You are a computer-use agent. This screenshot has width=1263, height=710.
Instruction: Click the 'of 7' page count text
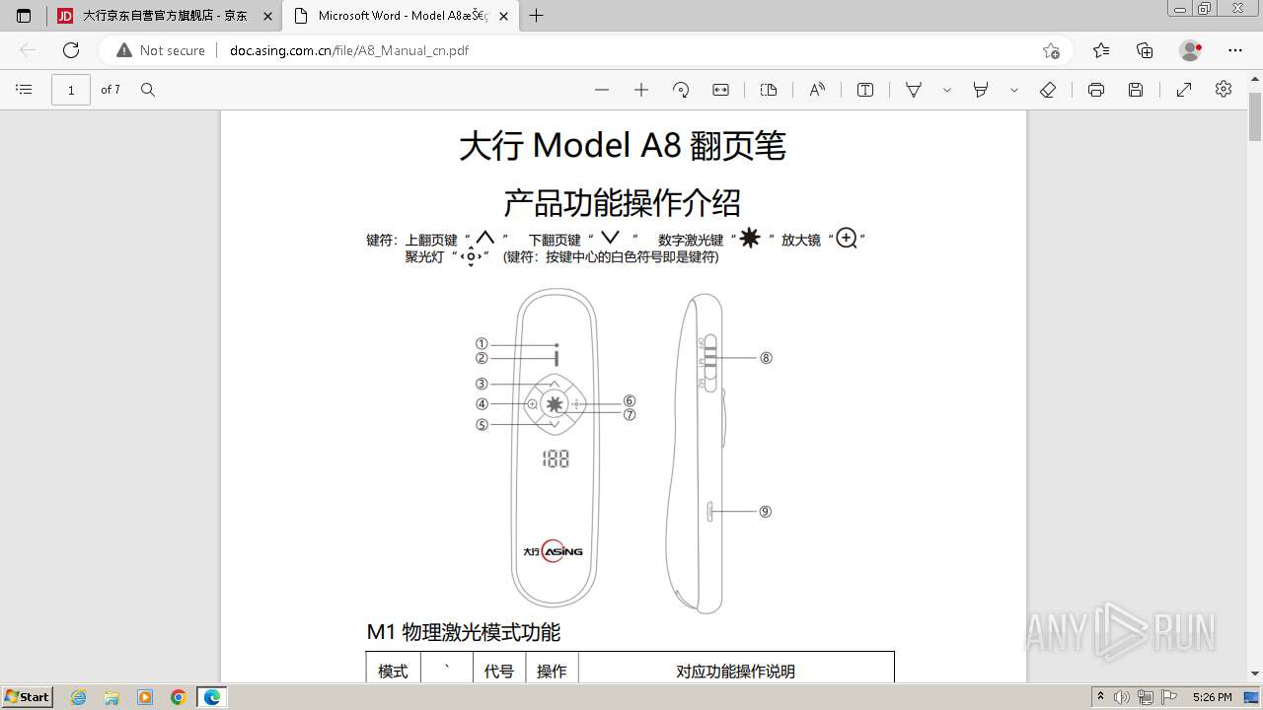(111, 90)
